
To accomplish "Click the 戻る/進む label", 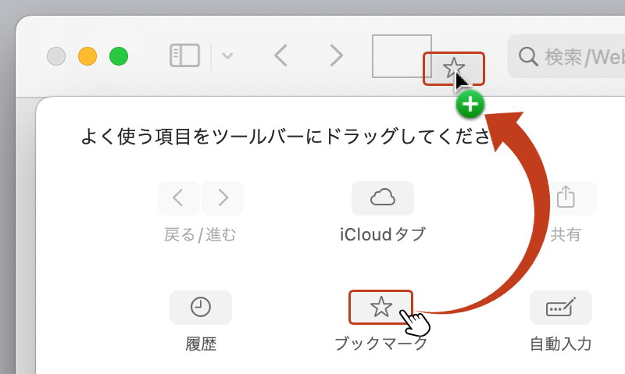I will 200,234.
